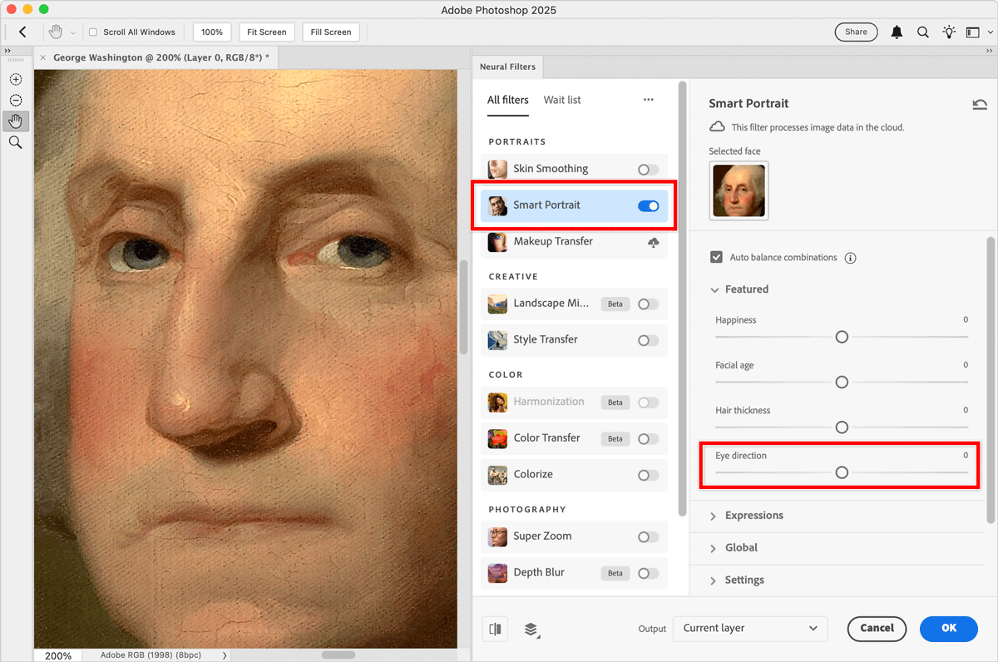Open the Hand tool preset dropdown arrow

point(73,32)
